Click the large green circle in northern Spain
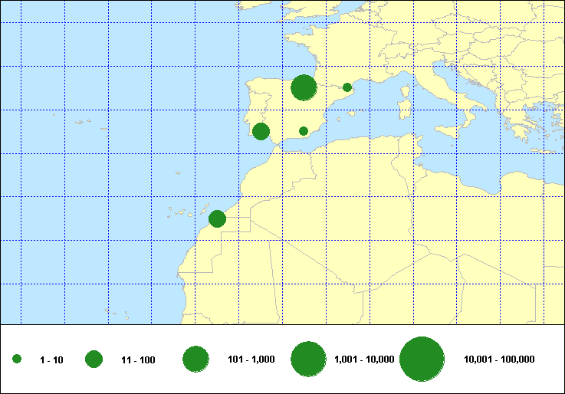The height and width of the screenshot is (394, 565). [304, 87]
